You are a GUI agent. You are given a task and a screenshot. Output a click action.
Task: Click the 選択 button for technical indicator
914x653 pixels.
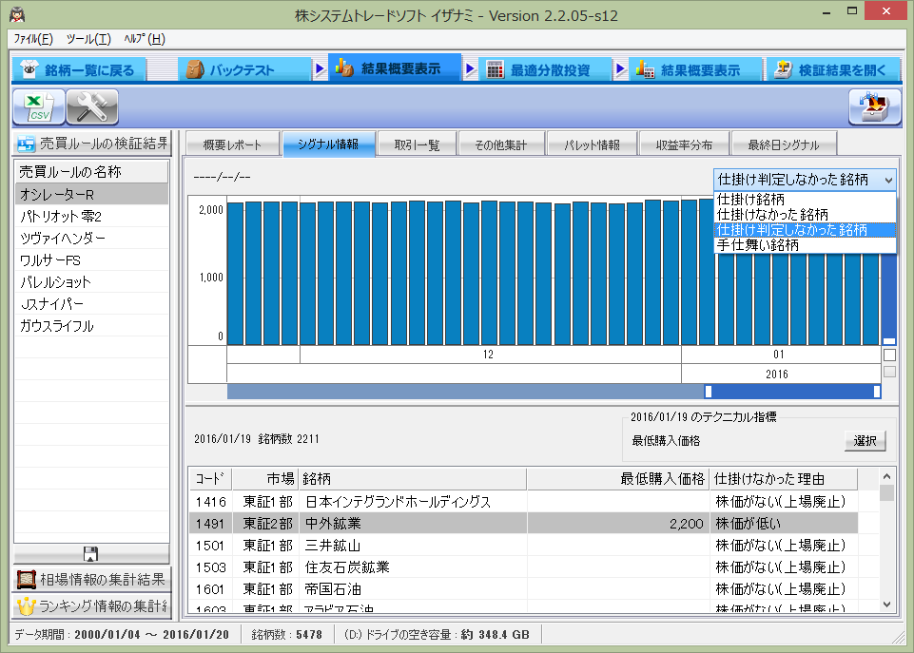click(865, 440)
